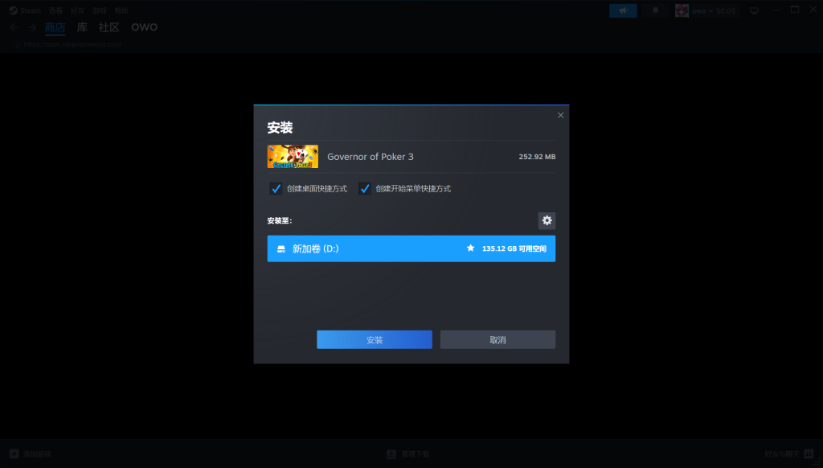
Task: Open the OWO profile tab
Action: pos(145,27)
